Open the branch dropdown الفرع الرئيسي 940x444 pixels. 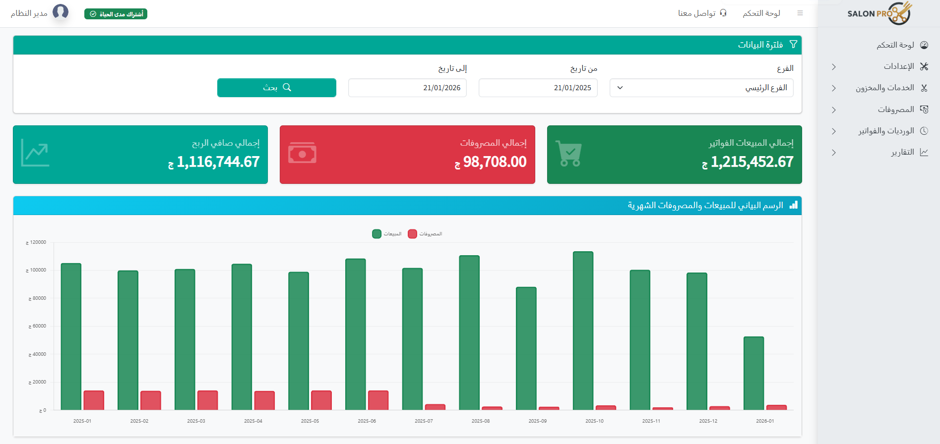click(x=701, y=88)
